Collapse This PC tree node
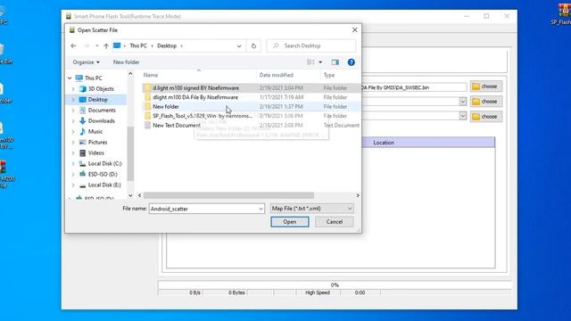Image resolution: width=571 pixels, height=321 pixels. 70,78
